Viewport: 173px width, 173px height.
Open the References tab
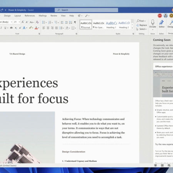point(30,16)
